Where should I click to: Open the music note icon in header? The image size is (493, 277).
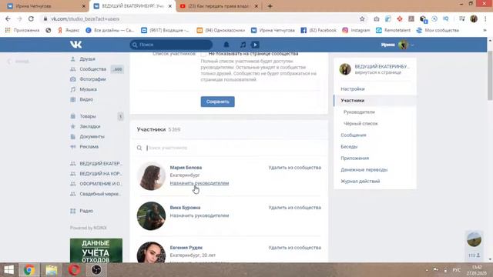(243, 45)
